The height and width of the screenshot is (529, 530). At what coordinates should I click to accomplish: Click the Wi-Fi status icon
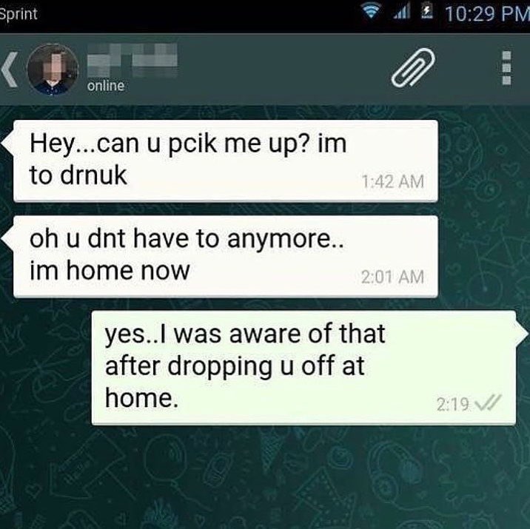click(371, 13)
